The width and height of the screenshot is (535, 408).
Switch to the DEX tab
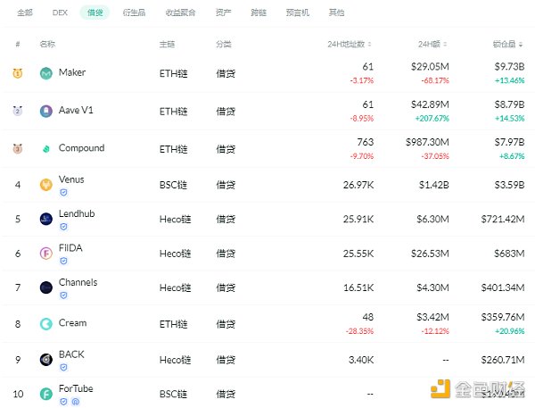pyautogui.click(x=60, y=12)
